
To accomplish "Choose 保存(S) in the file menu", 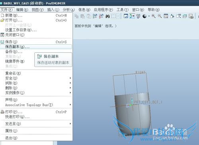I will [x=36, y=42].
